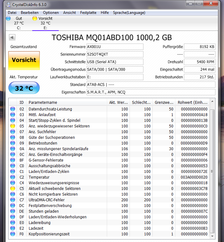Click the blue status icon for Mittl. Anlaufzeit
This screenshot has width=224, height=242.
point(13,115)
